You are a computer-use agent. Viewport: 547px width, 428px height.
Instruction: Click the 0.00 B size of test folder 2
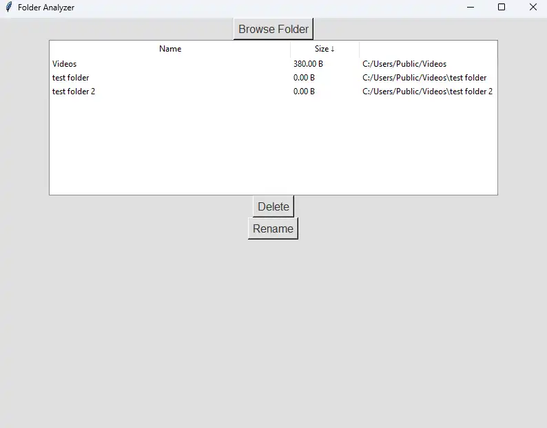click(304, 92)
